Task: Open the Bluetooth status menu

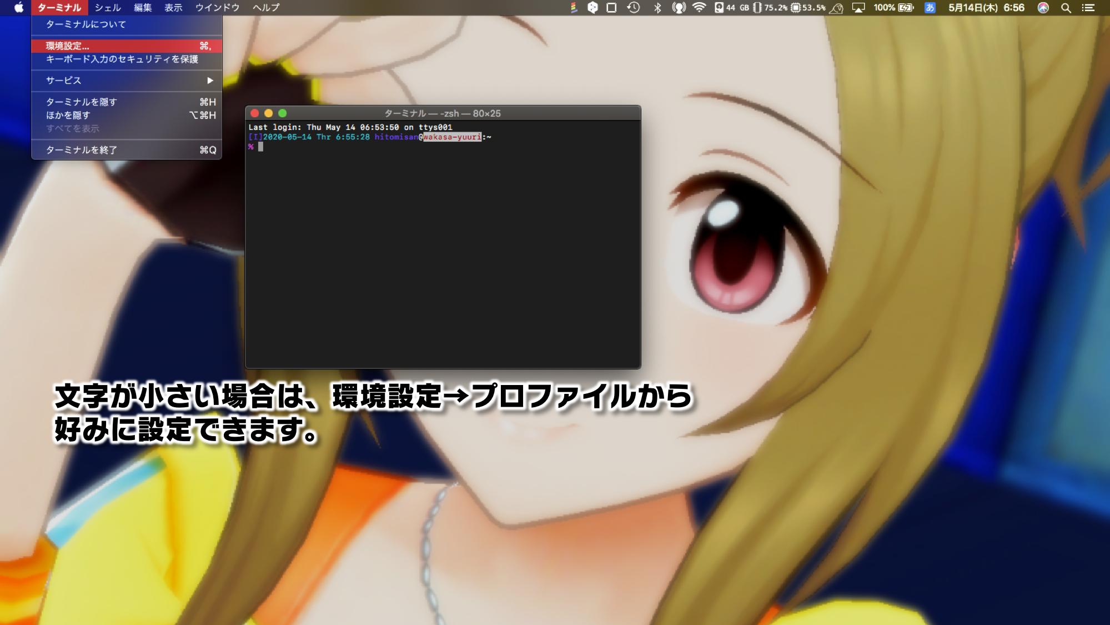Action: 657,7
